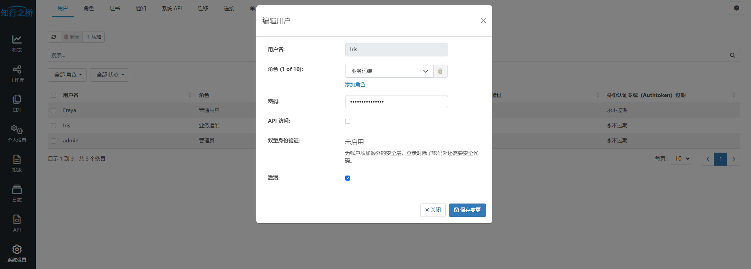Uncheck the 激活 checkbox

[347, 178]
